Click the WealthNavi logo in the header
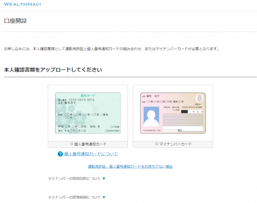 coord(22,4)
